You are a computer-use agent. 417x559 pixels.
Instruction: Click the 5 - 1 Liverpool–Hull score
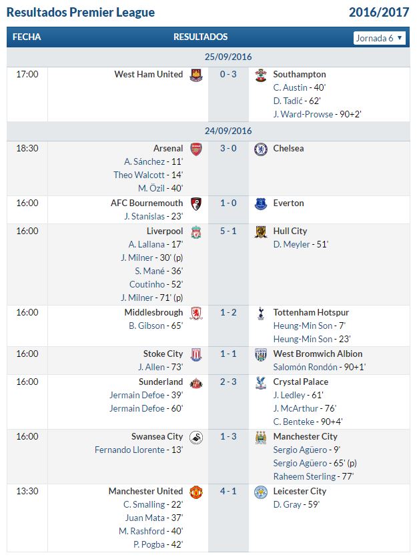pos(228,231)
